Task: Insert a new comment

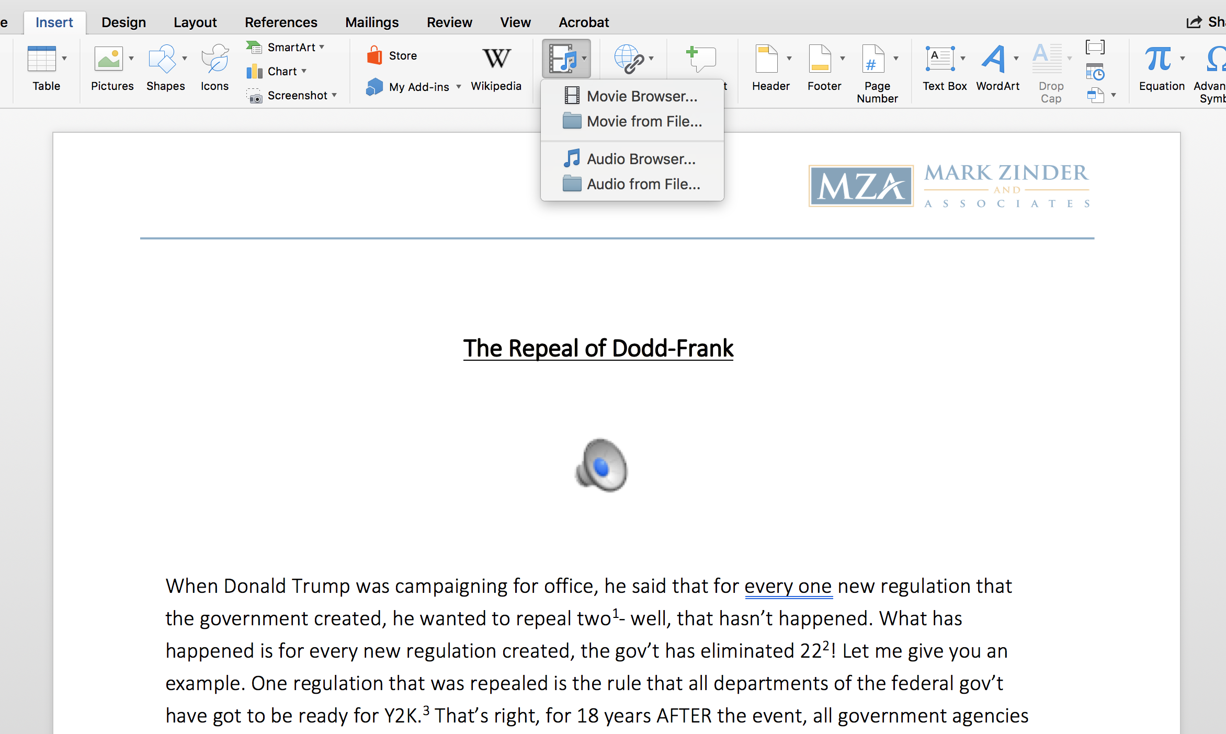Action: click(x=700, y=59)
